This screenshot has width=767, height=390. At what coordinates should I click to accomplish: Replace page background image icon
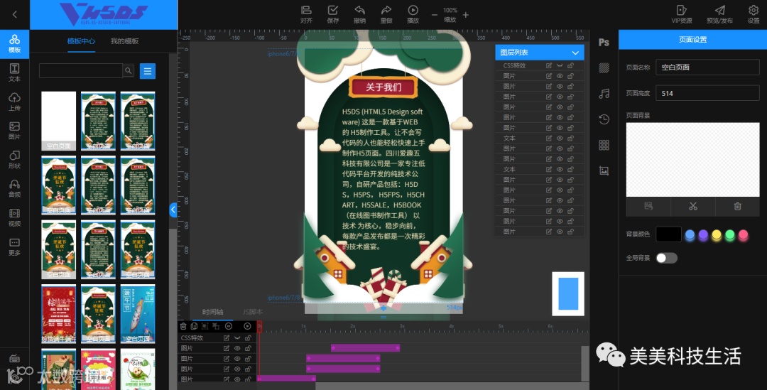[x=648, y=206]
